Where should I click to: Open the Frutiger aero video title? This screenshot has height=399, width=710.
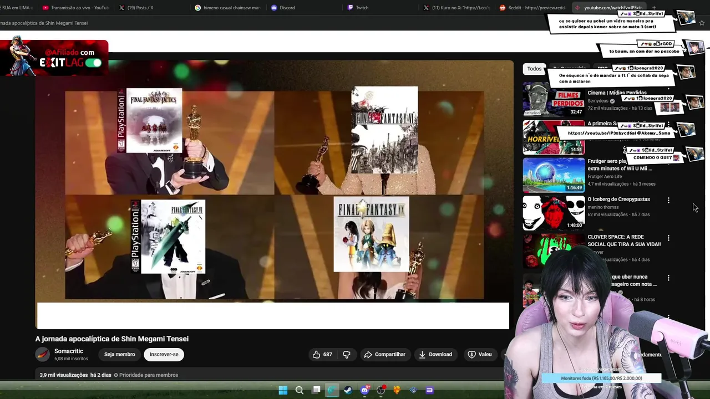(620, 165)
